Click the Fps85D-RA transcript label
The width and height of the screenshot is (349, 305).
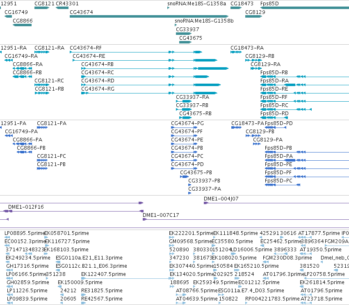tap(274, 80)
